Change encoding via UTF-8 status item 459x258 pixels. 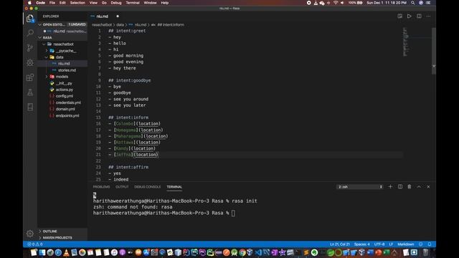[x=379, y=244]
